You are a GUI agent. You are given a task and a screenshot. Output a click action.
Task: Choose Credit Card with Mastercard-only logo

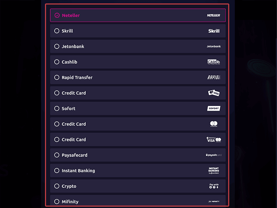[x=138, y=124]
